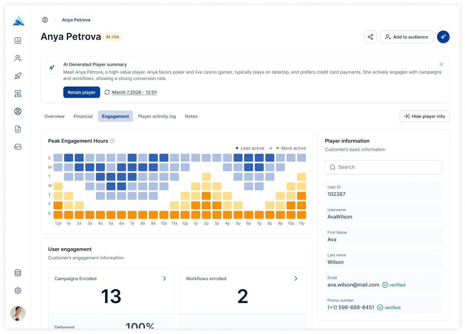This screenshot has height=334, width=465.
Task: Click the campaigns count 13
Action: [111, 297]
